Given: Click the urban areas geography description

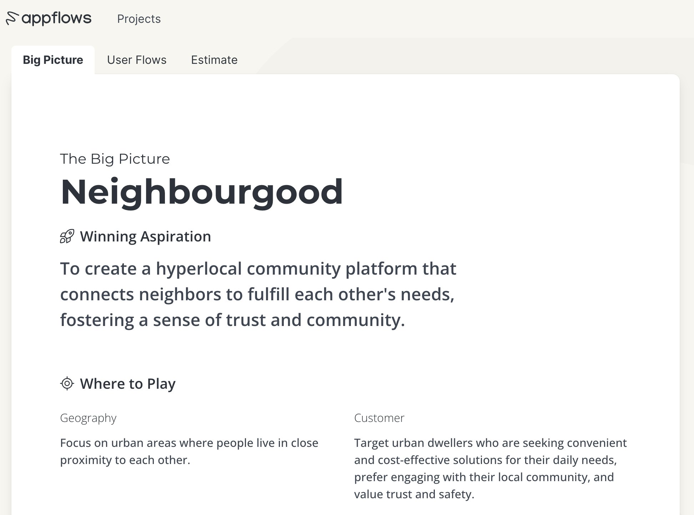Looking at the screenshot, I should coord(189,452).
